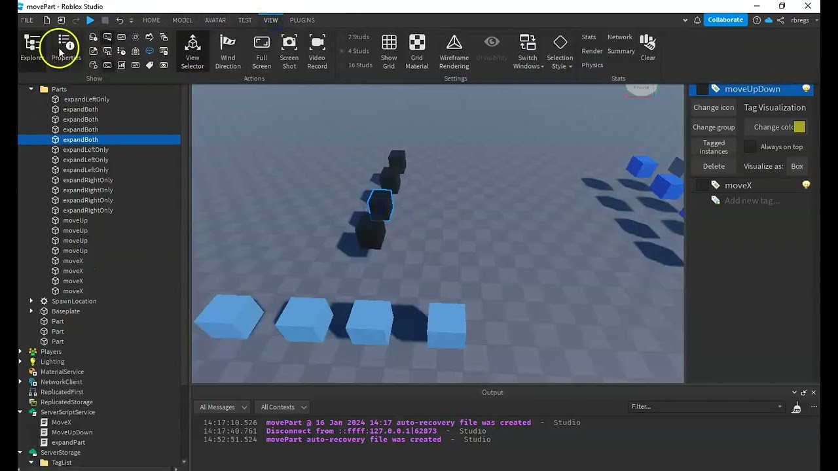Toggle the Render stats display
The height and width of the screenshot is (471, 838).
pos(592,51)
